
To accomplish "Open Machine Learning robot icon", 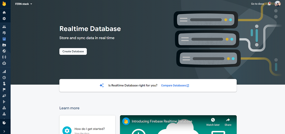I will tap(4, 63).
